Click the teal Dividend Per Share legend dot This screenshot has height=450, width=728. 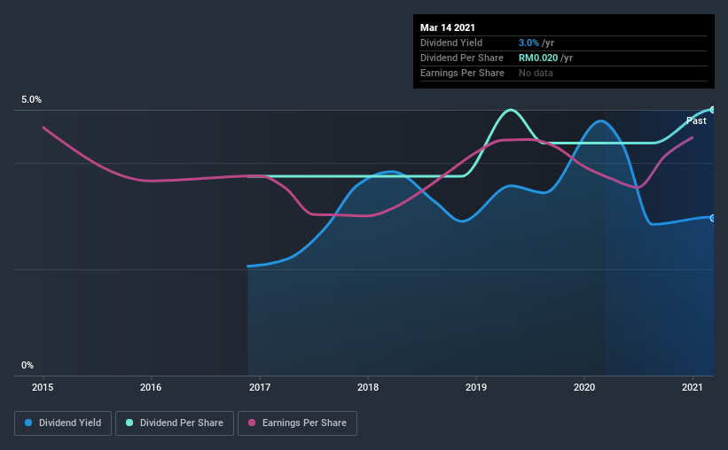click(x=129, y=423)
